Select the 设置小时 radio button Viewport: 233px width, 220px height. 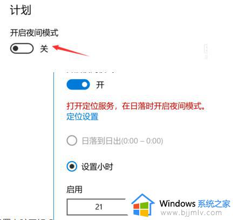72,167
